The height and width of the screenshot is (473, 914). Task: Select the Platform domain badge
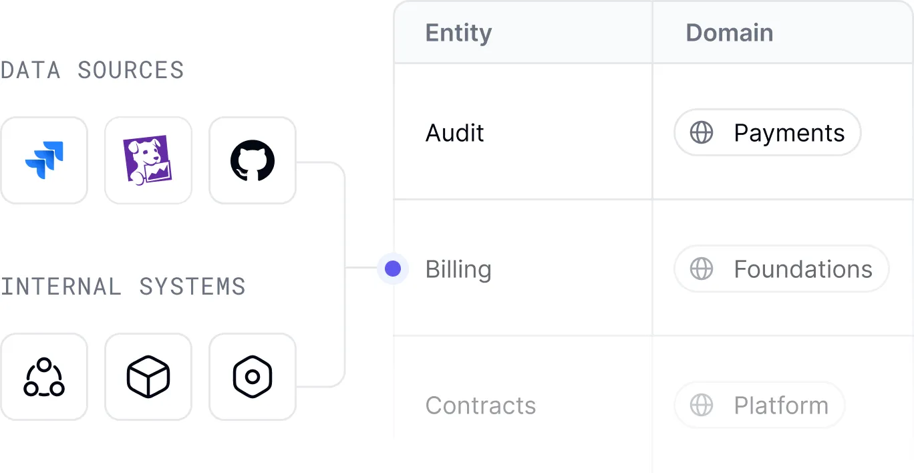759,405
